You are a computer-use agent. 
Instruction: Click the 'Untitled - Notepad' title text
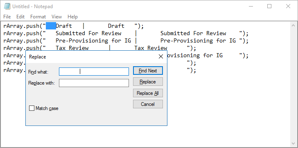[x=32, y=7]
